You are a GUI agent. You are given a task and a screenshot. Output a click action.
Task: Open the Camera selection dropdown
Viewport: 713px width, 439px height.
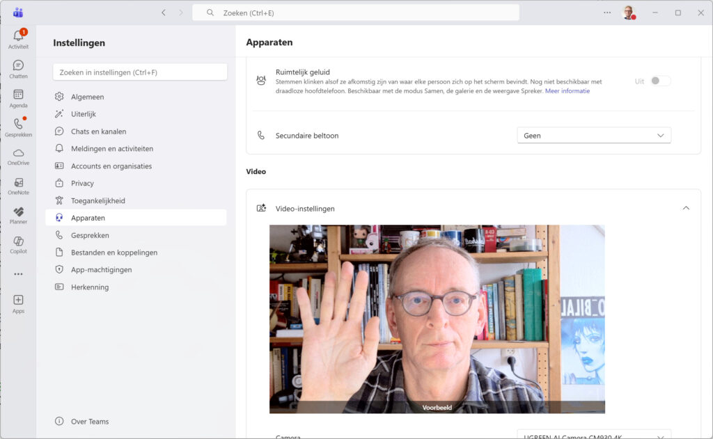(593, 436)
